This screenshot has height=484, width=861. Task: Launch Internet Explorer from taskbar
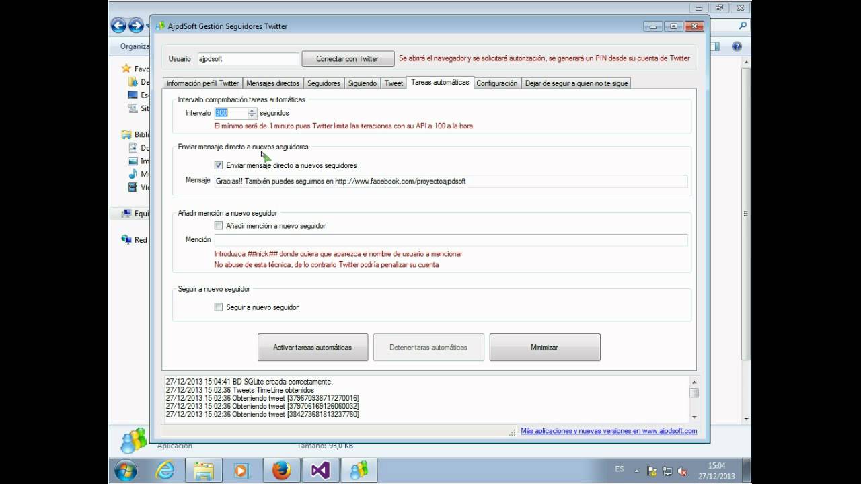pyautogui.click(x=165, y=471)
